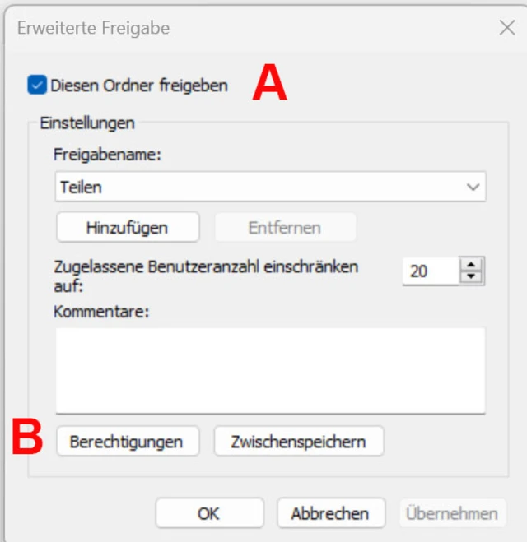The width and height of the screenshot is (527, 542).
Task: Open the Zwischenspeichern settings
Action: (298, 442)
